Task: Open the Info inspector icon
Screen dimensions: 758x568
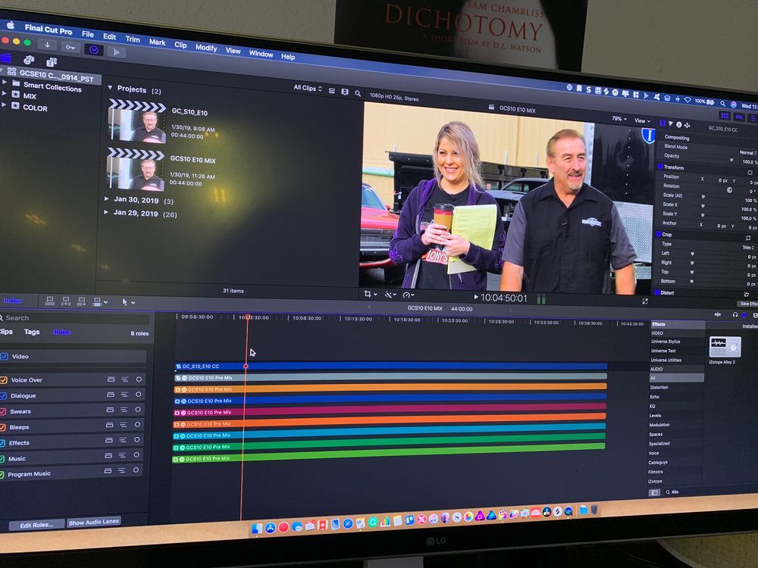Action: click(x=678, y=125)
